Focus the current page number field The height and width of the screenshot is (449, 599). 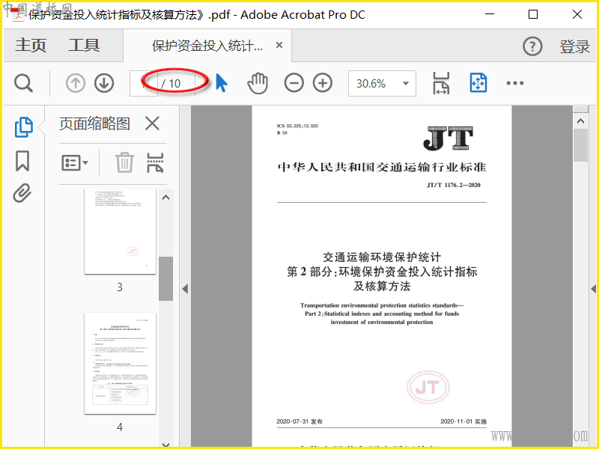coord(144,83)
